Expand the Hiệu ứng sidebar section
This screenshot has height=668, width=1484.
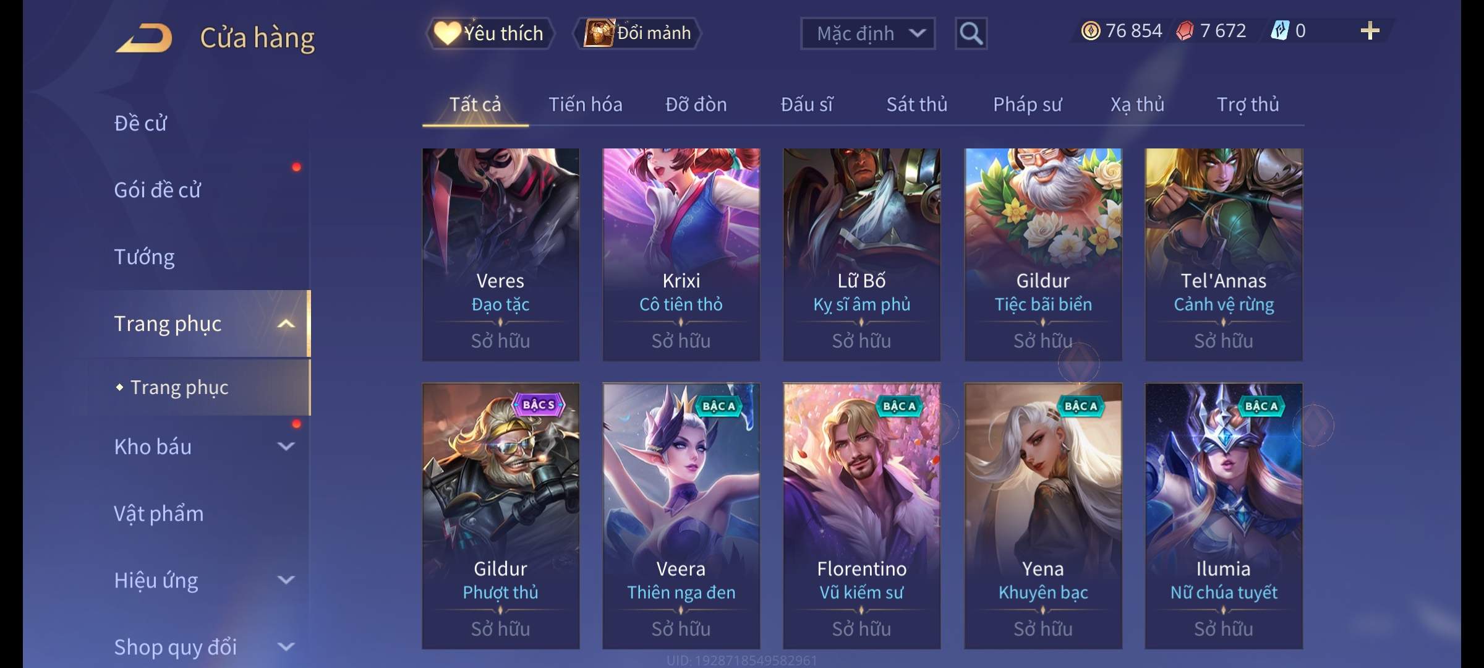[x=286, y=580]
